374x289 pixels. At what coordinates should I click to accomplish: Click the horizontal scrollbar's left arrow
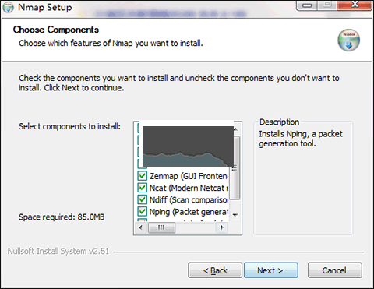[141, 227]
